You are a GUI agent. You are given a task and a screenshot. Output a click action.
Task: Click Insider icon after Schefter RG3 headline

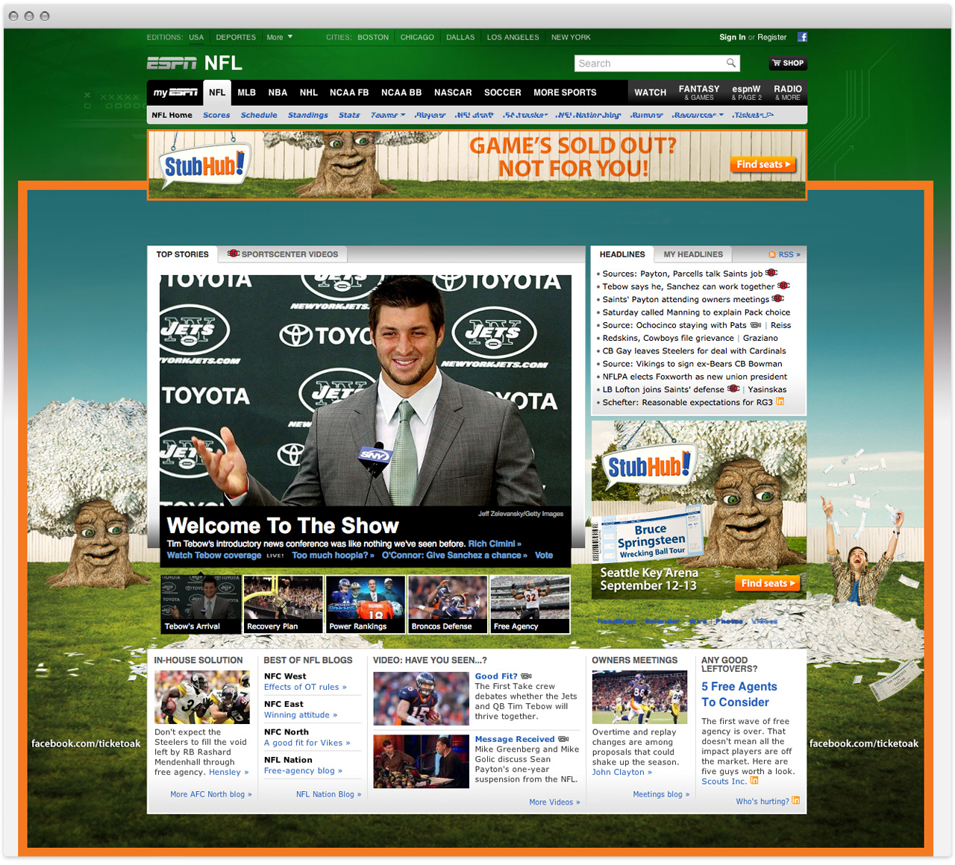[780, 401]
